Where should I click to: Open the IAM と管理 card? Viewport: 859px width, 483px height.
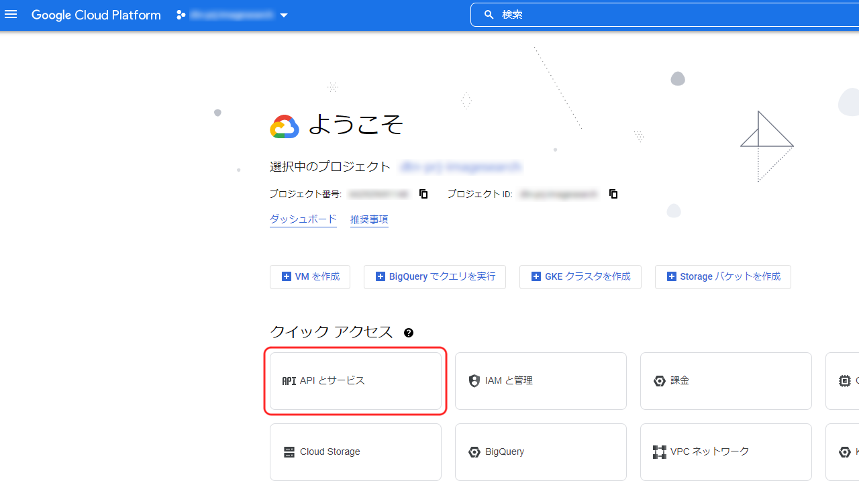click(540, 380)
